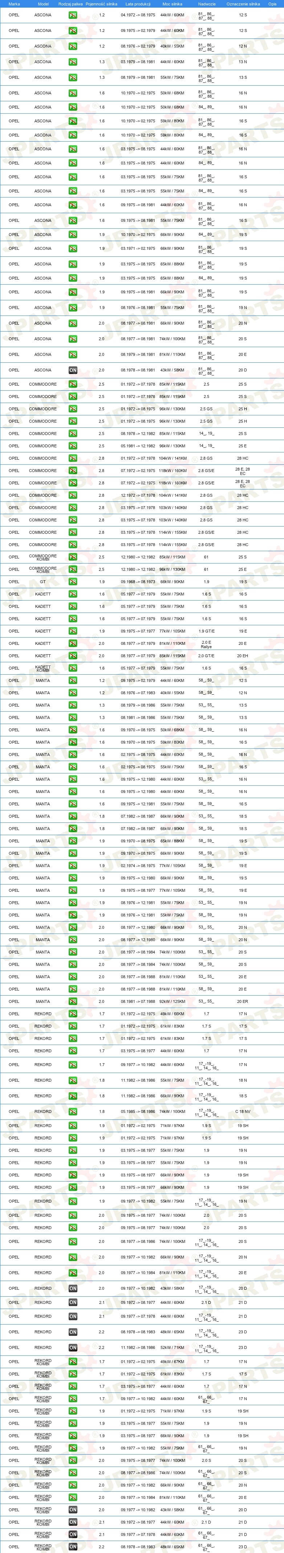Click petrol icon in REKORD C 18 NV row
The width and height of the screenshot is (284, 1553).
coord(73,1112)
